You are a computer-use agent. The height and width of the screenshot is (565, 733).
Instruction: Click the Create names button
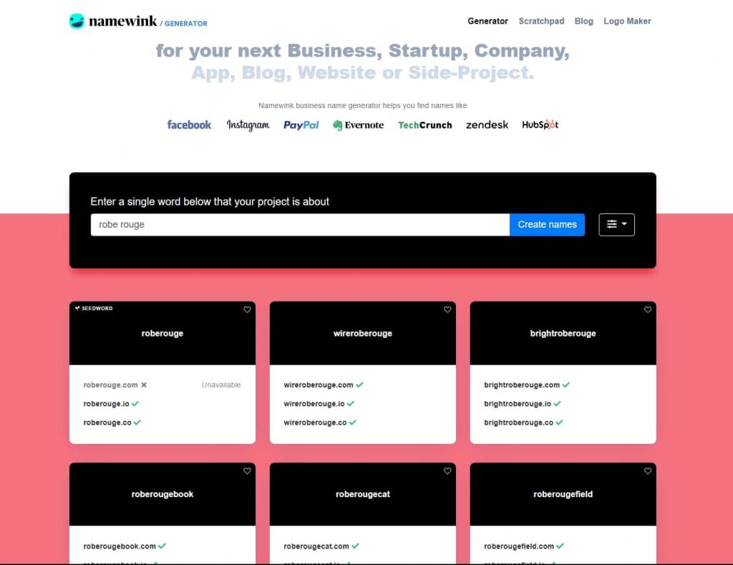(547, 224)
